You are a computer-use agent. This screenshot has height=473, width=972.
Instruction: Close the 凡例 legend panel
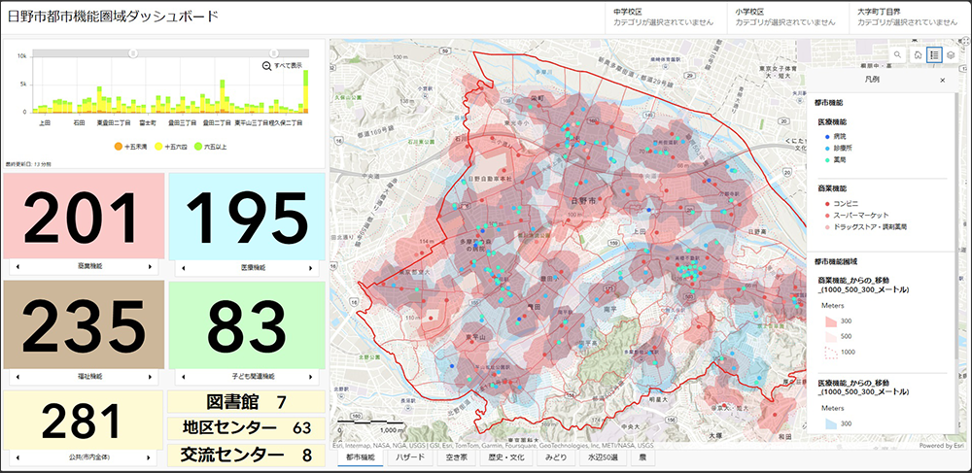point(942,81)
